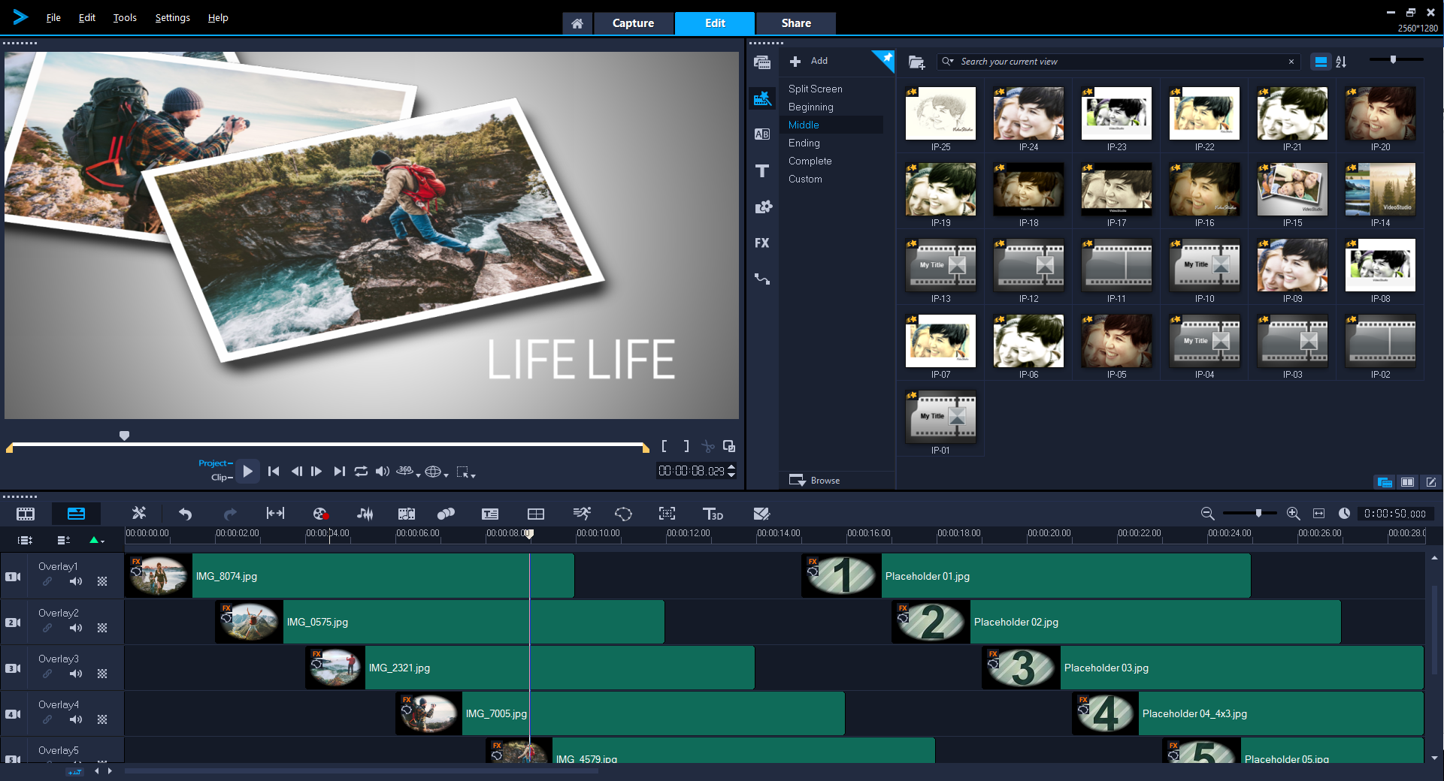Jump to the start of the project
This screenshot has width=1444, height=781.
[274, 471]
